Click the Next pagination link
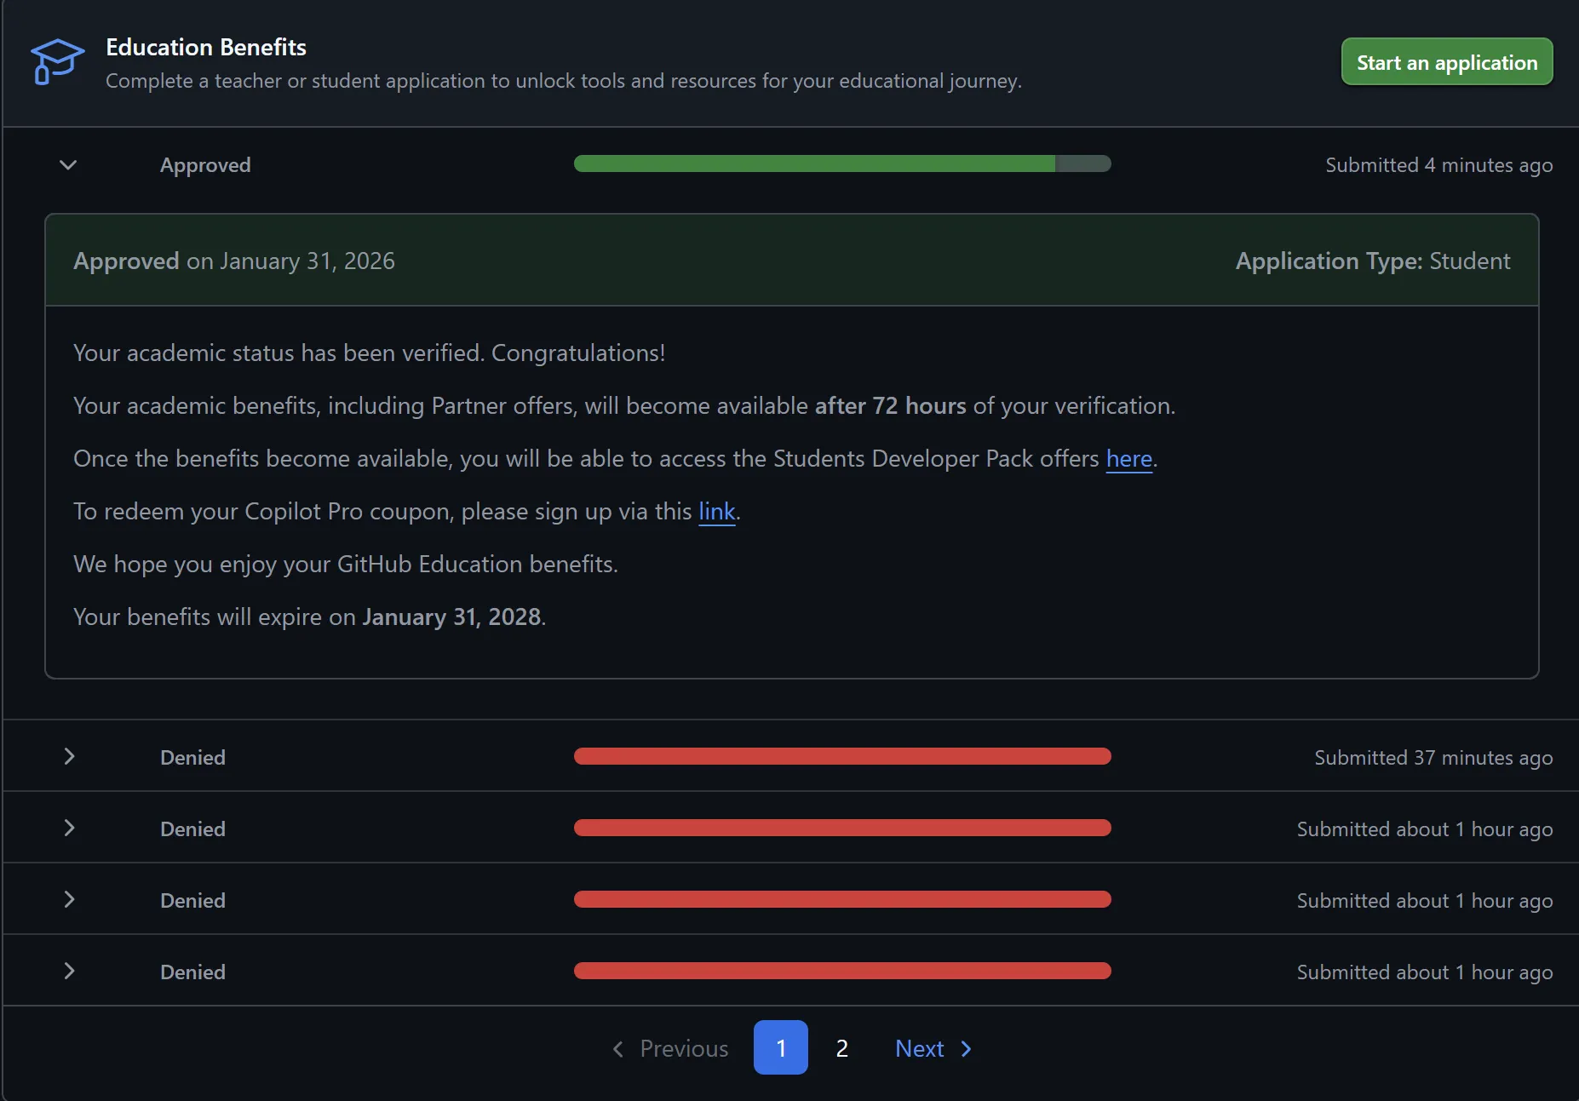Image resolution: width=1579 pixels, height=1101 pixels. [x=919, y=1048]
